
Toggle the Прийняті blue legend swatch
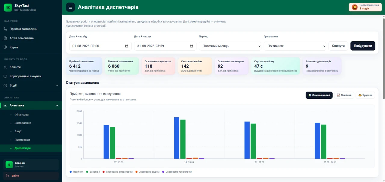click(71, 172)
